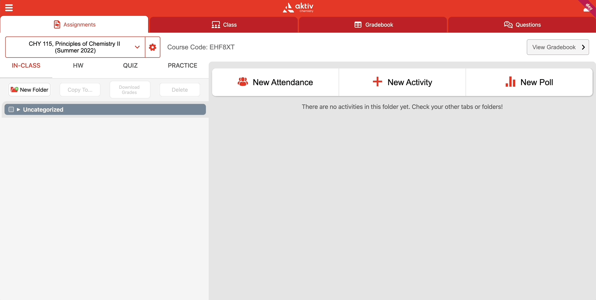Switch to the Gradebook tab
596x300 pixels.
(x=374, y=25)
